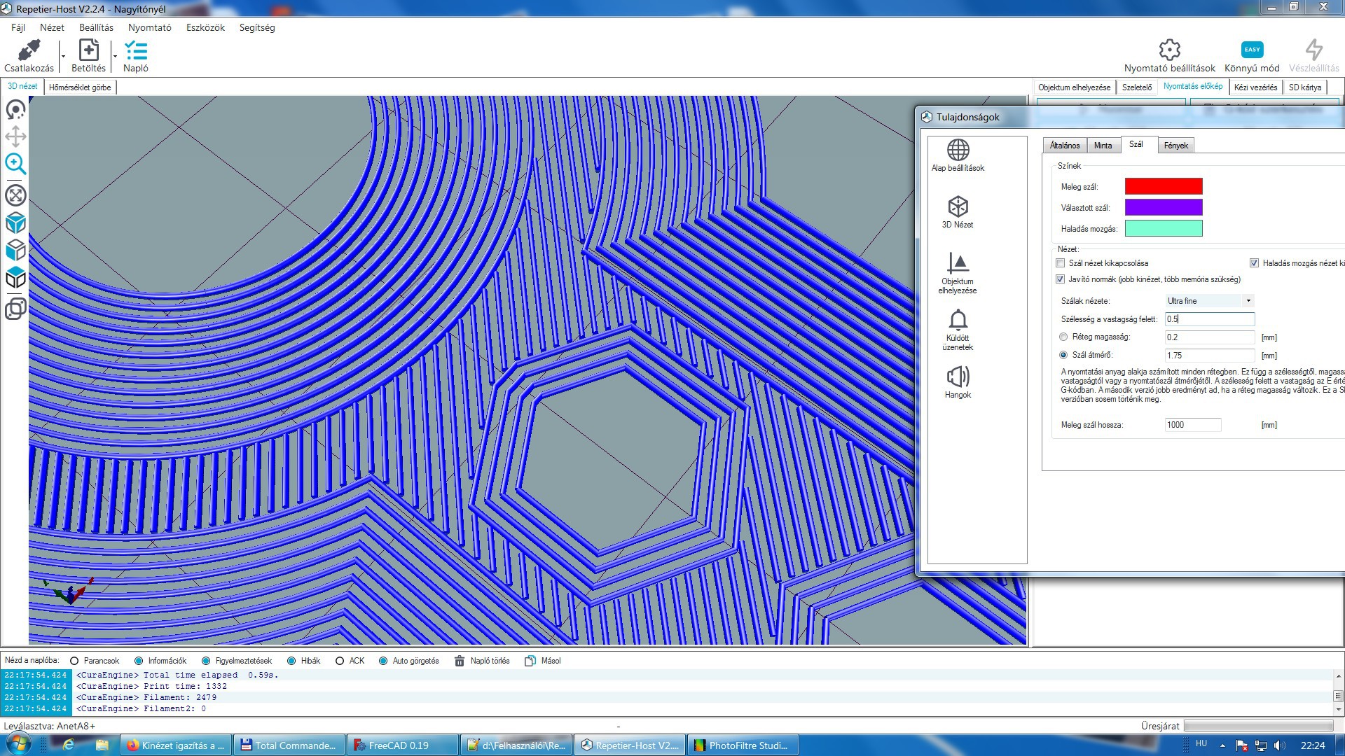Image resolution: width=1345 pixels, height=756 pixels.
Task: Click the Betöltés load file icon
Action: click(88, 50)
